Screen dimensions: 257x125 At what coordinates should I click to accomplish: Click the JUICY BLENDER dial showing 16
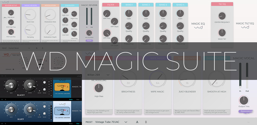tap(187, 79)
